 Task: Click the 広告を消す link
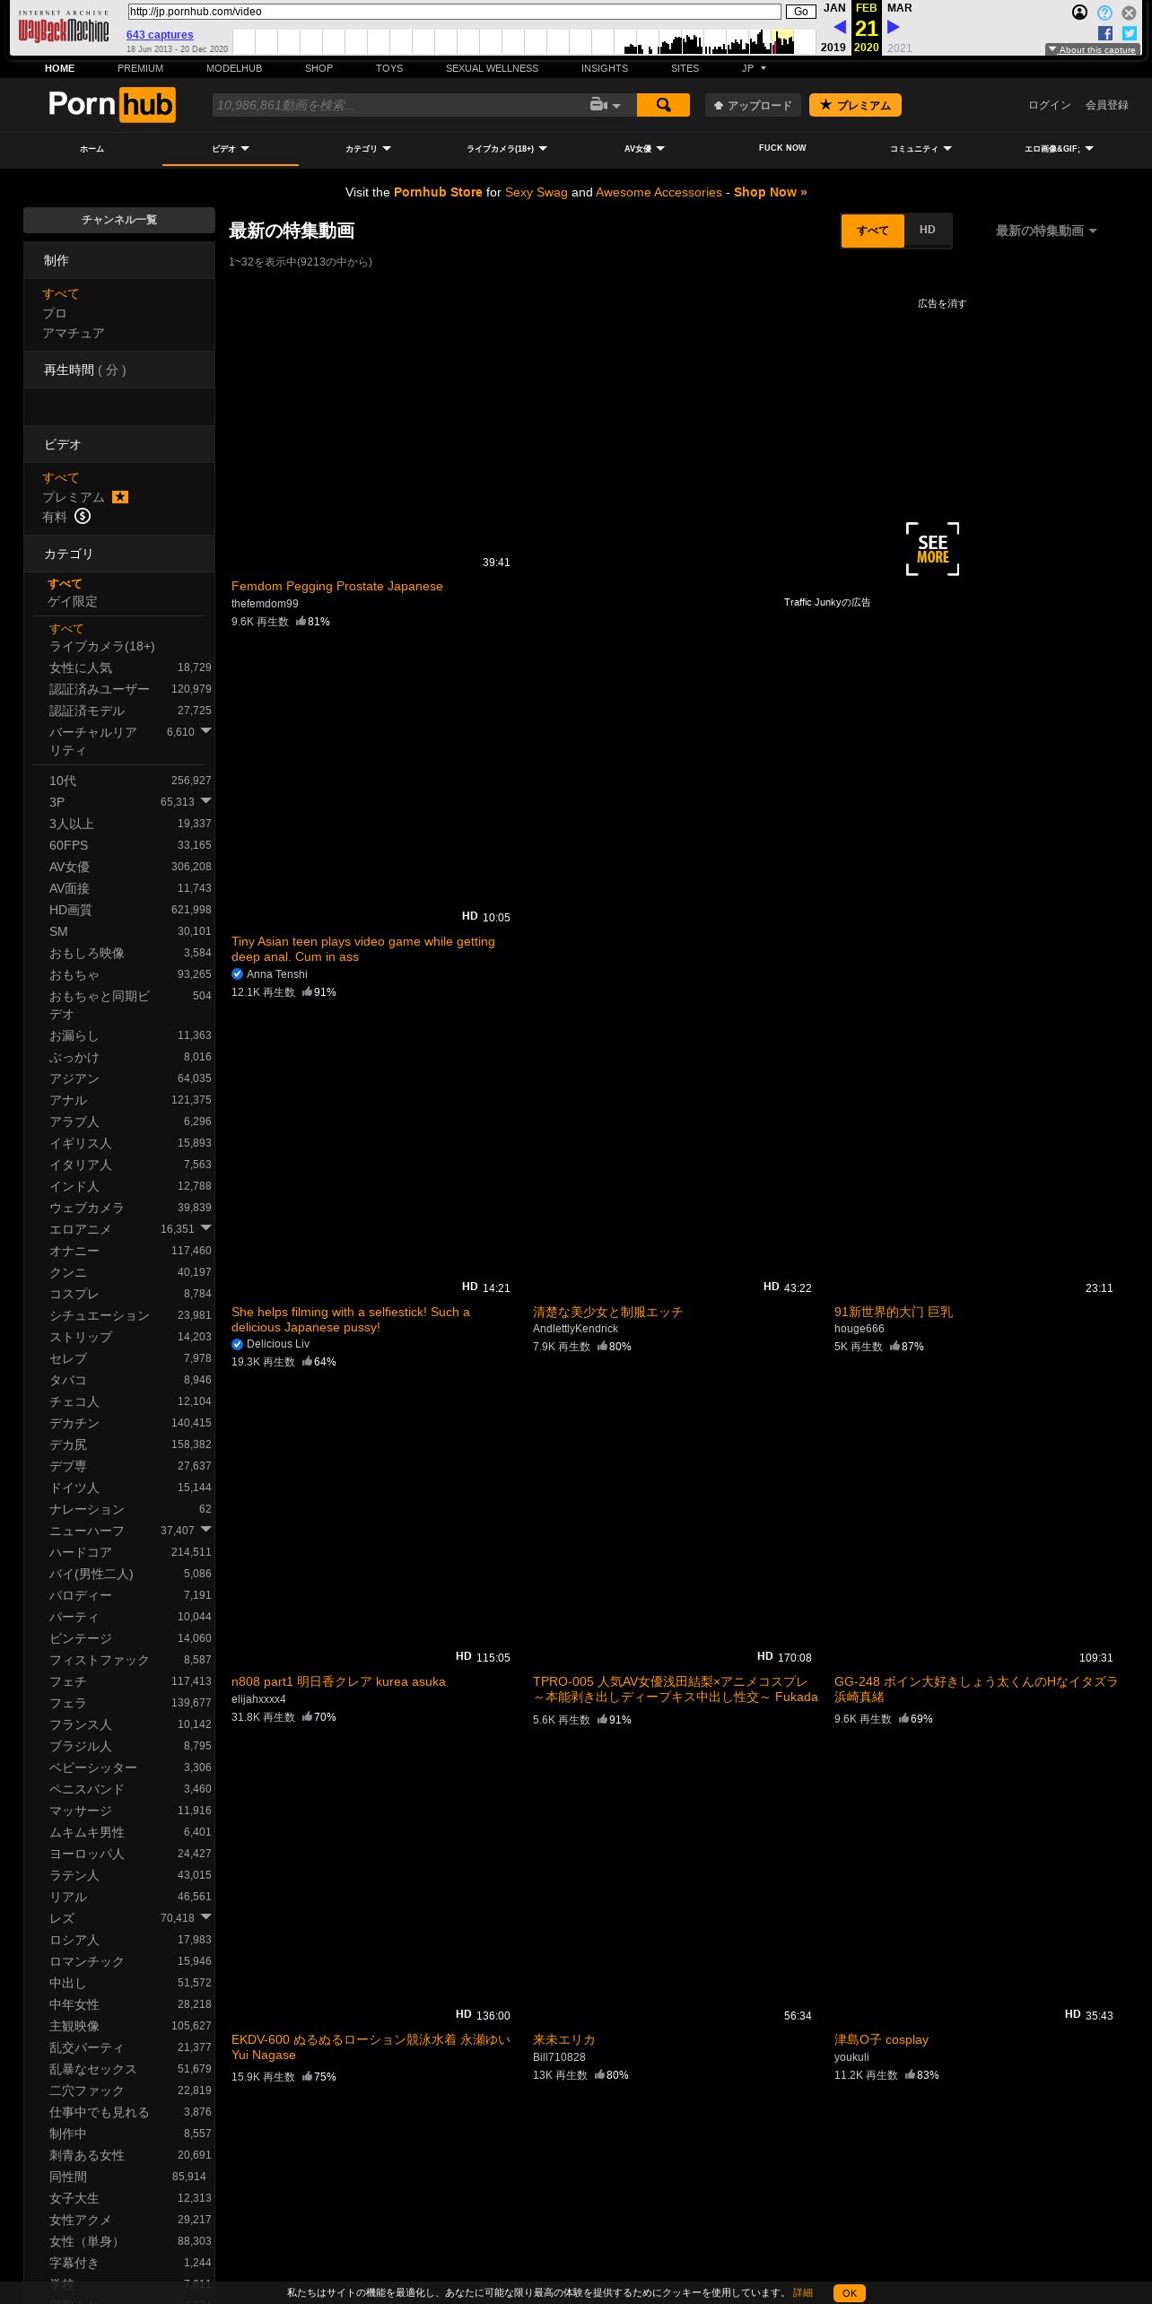(942, 304)
